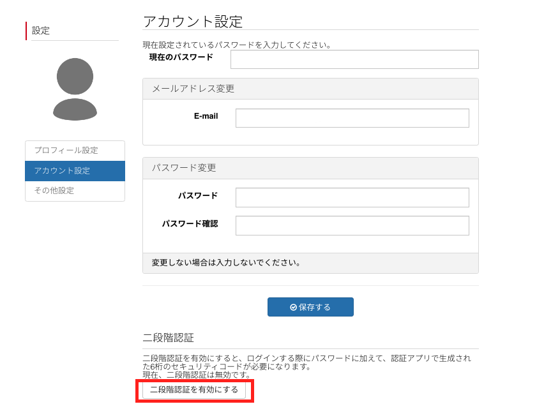Image resolution: width=537 pixels, height=418 pixels.
Task: Click the パスワード変更 panel header
Action: 310,168
